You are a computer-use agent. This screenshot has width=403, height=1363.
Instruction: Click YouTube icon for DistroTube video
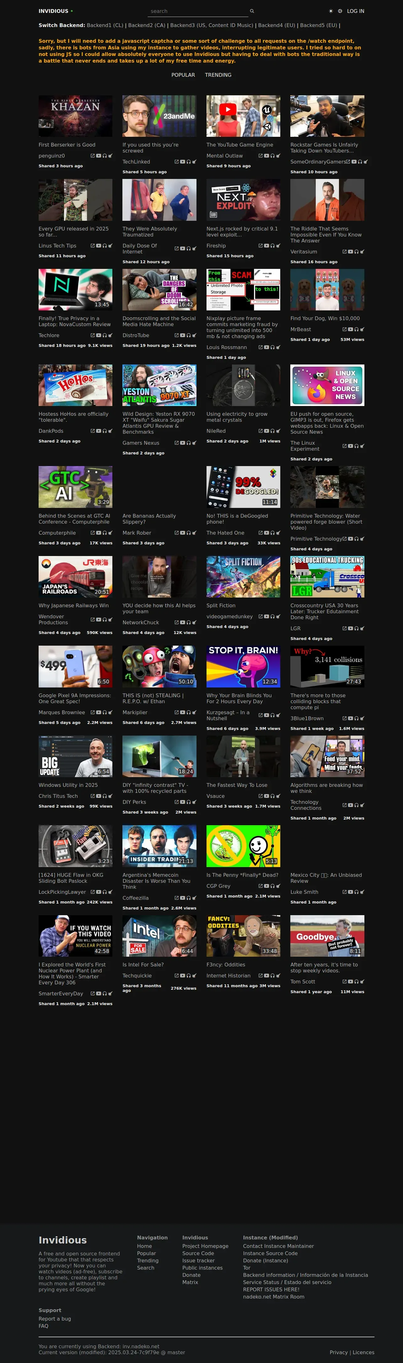183,336
